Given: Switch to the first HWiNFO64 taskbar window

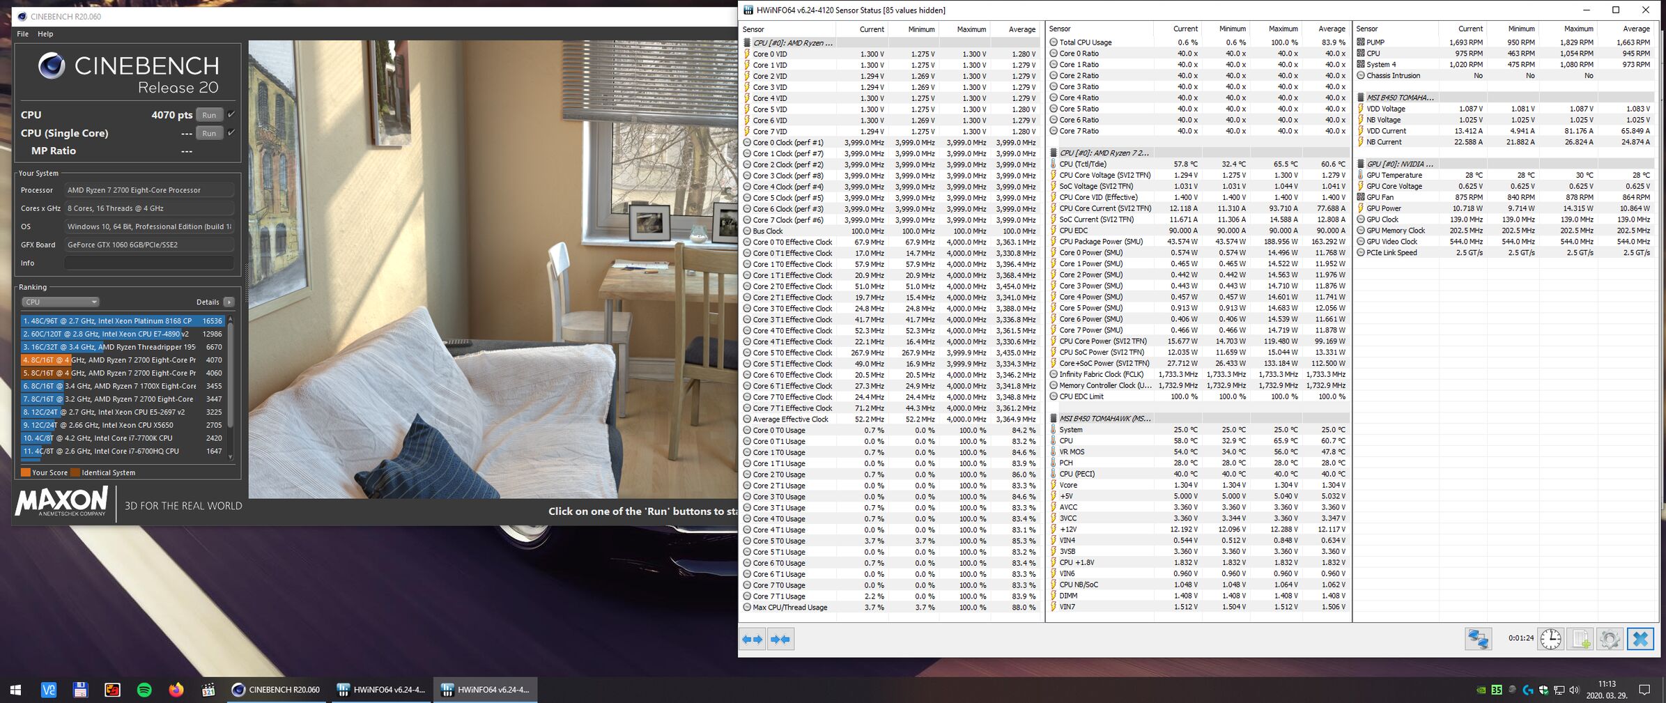Looking at the screenshot, I should [x=382, y=690].
